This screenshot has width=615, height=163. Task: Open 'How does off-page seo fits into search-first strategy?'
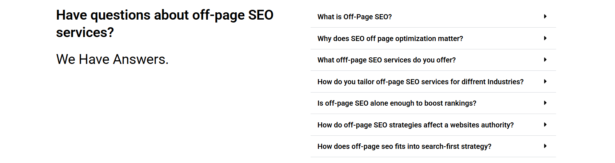pos(404,146)
